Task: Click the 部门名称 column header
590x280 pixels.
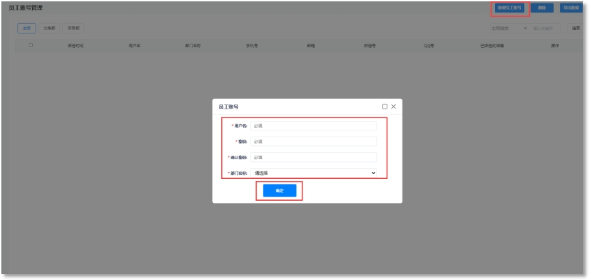Action: pyautogui.click(x=193, y=45)
